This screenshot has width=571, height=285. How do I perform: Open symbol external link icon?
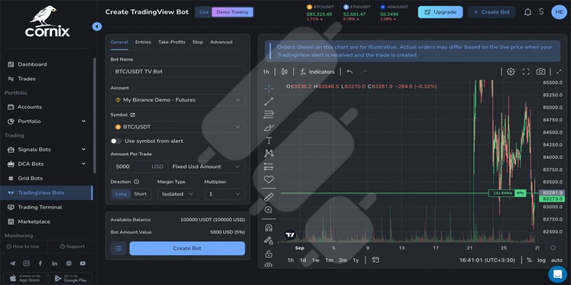coord(133,115)
